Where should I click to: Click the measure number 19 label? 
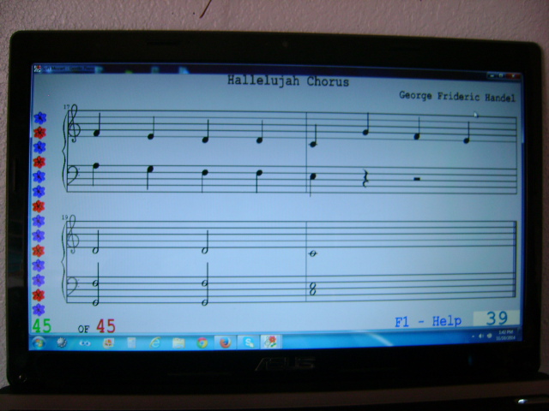65,217
